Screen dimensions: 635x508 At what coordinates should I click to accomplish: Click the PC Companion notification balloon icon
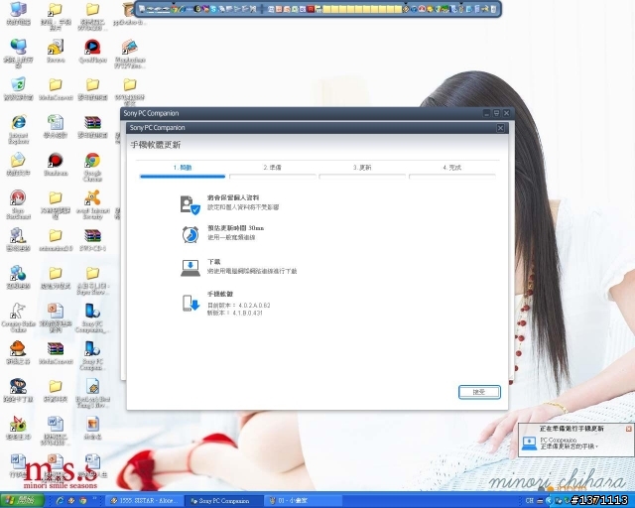[x=529, y=443]
